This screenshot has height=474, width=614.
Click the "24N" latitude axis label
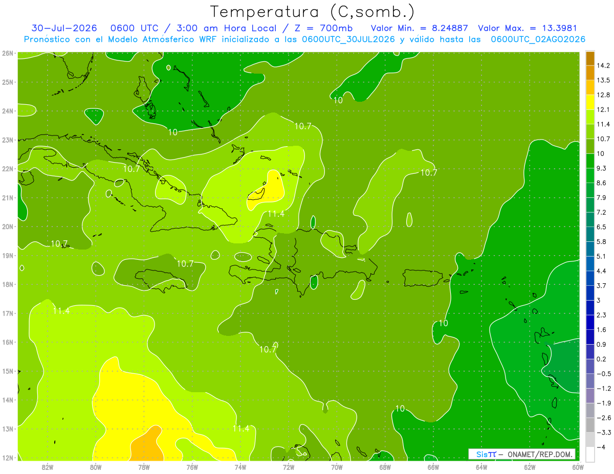(8, 110)
